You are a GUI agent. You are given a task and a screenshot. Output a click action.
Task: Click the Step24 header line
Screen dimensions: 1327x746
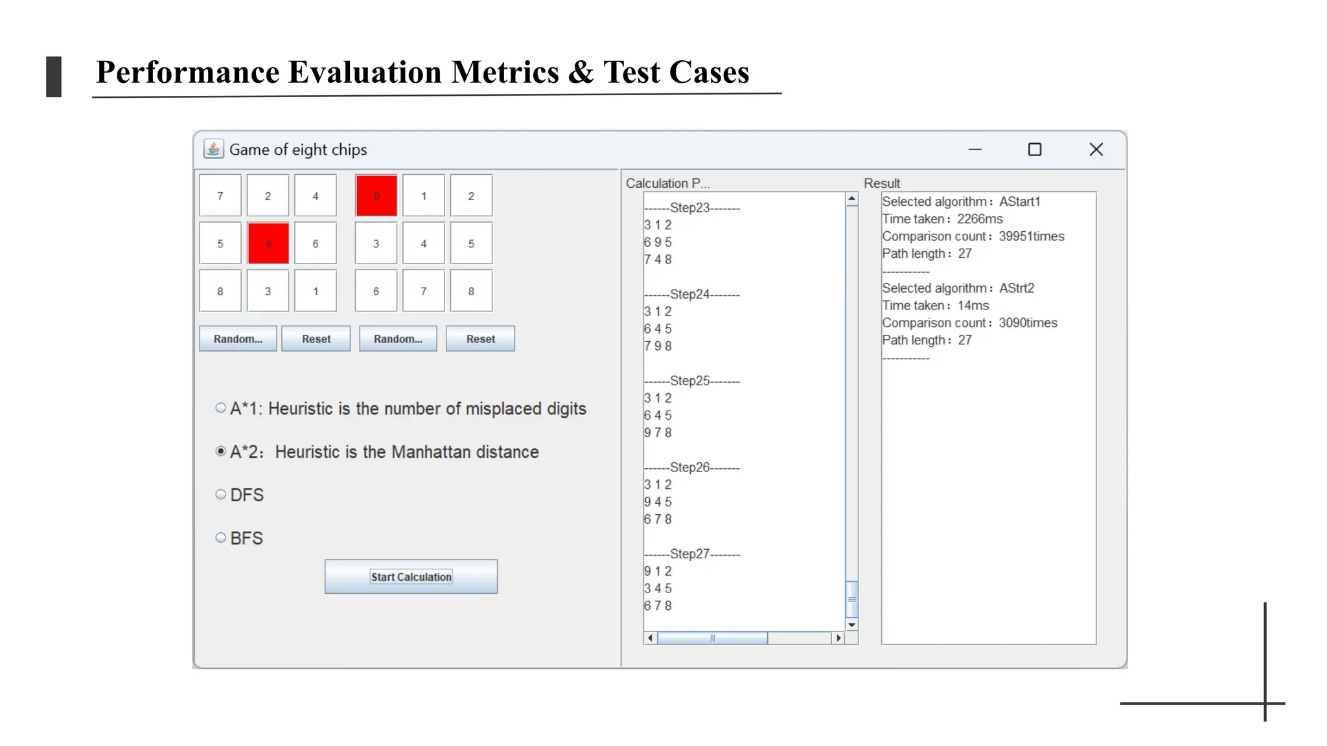[692, 294]
